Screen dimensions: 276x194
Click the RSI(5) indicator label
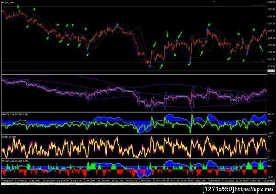point(9,137)
